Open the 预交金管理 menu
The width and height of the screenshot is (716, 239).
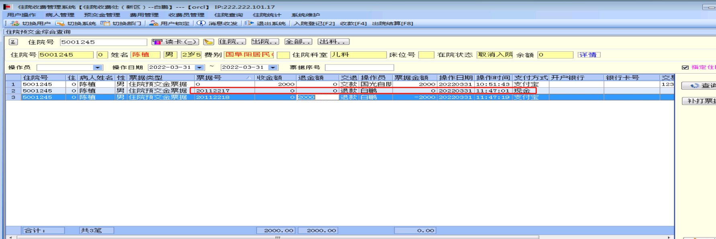(x=102, y=15)
